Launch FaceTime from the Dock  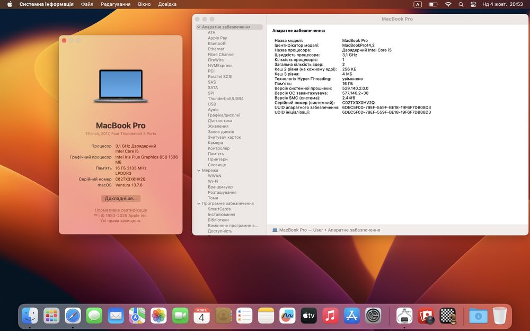[180, 316]
